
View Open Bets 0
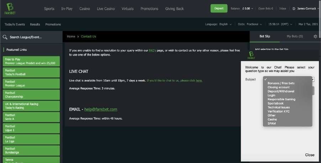click(x=265, y=9)
